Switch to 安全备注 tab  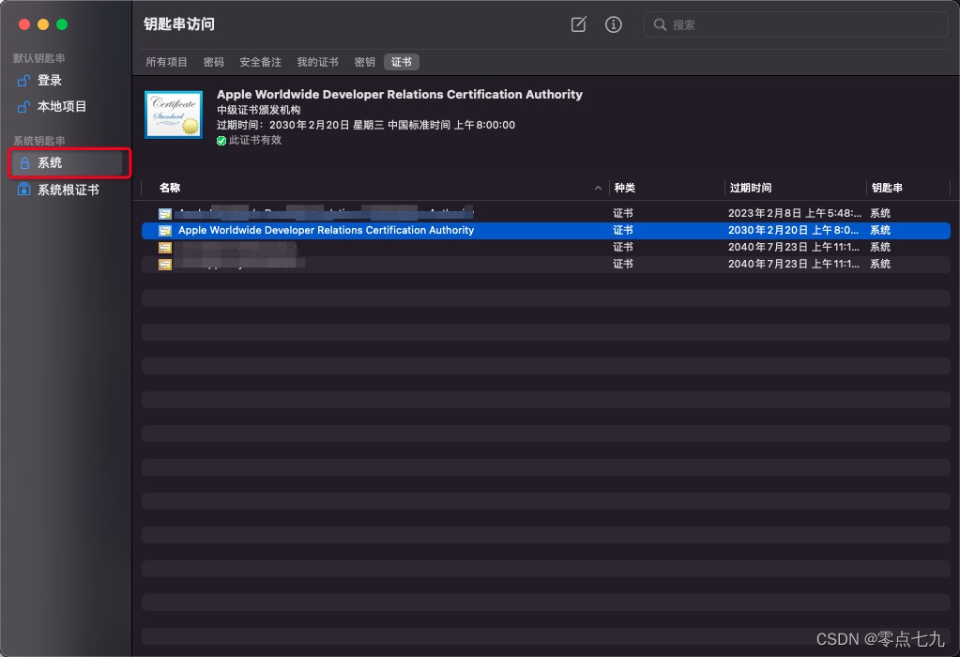coord(260,62)
